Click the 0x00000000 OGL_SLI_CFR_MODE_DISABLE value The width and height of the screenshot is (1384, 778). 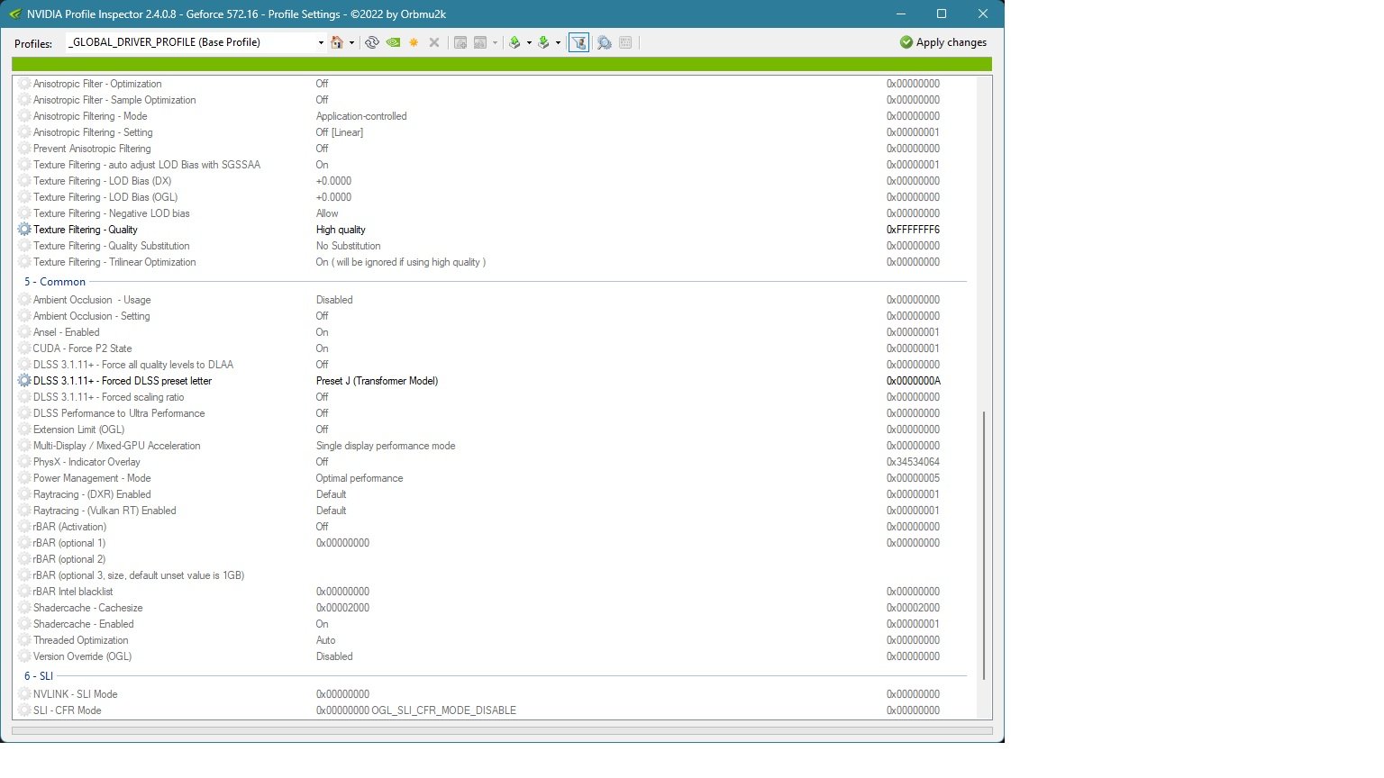[x=416, y=710]
